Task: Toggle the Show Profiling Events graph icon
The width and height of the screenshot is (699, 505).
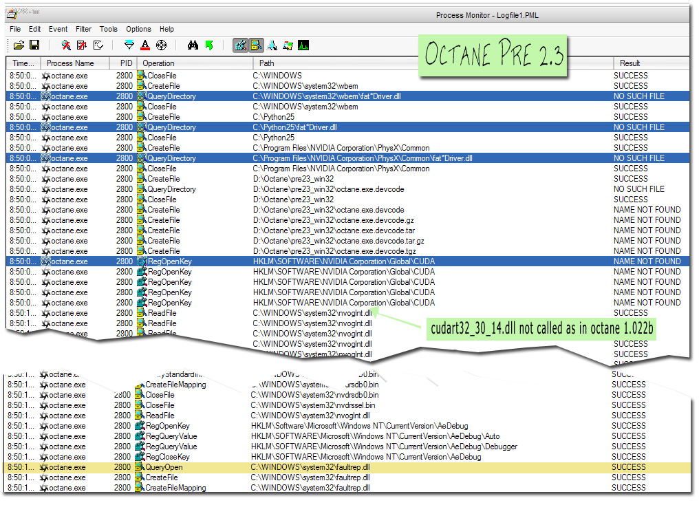Action: [x=303, y=45]
